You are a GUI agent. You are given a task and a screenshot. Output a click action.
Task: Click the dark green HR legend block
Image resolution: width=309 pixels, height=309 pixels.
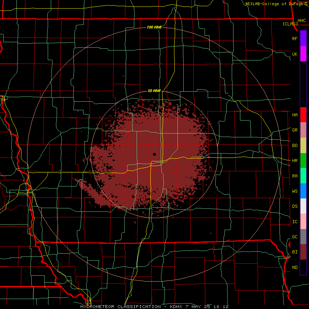point(303,161)
